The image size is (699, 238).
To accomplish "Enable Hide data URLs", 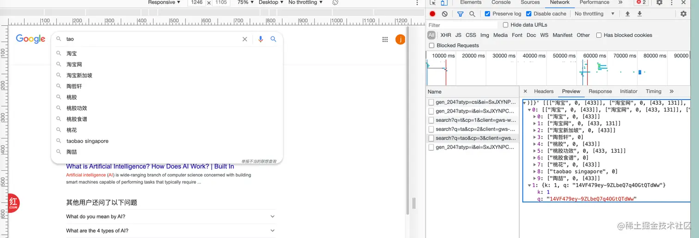I will (x=505, y=25).
